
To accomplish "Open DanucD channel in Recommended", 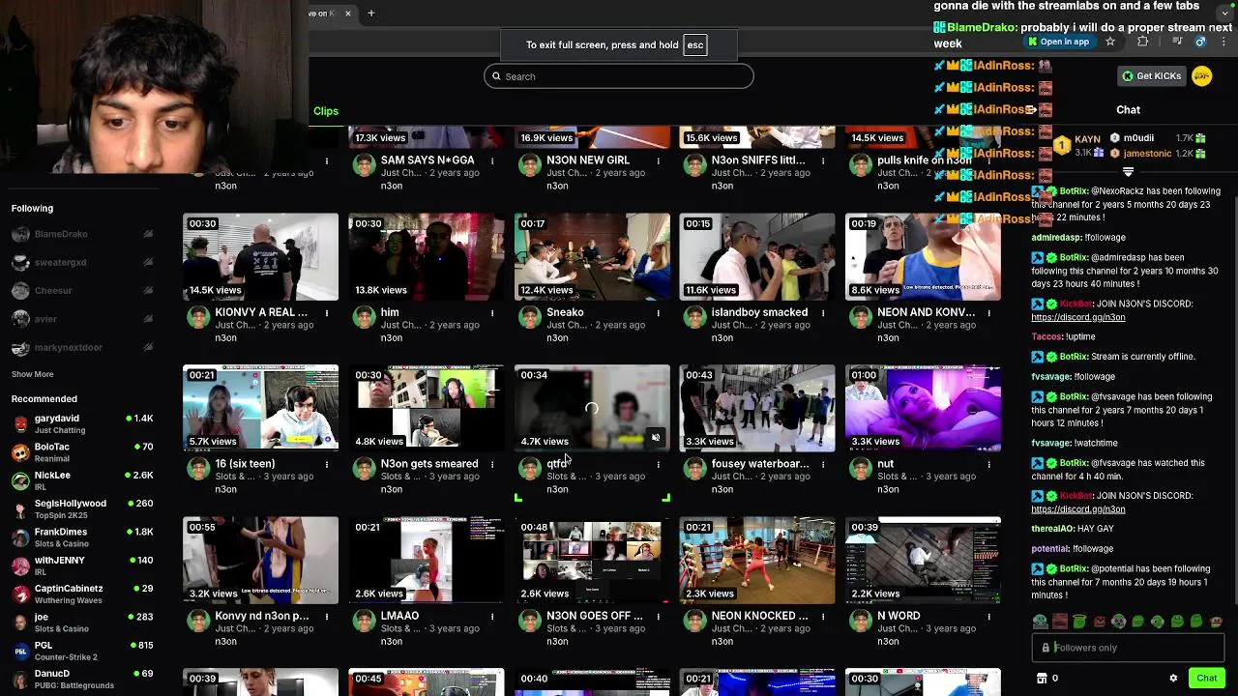I will tap(52, 673).
